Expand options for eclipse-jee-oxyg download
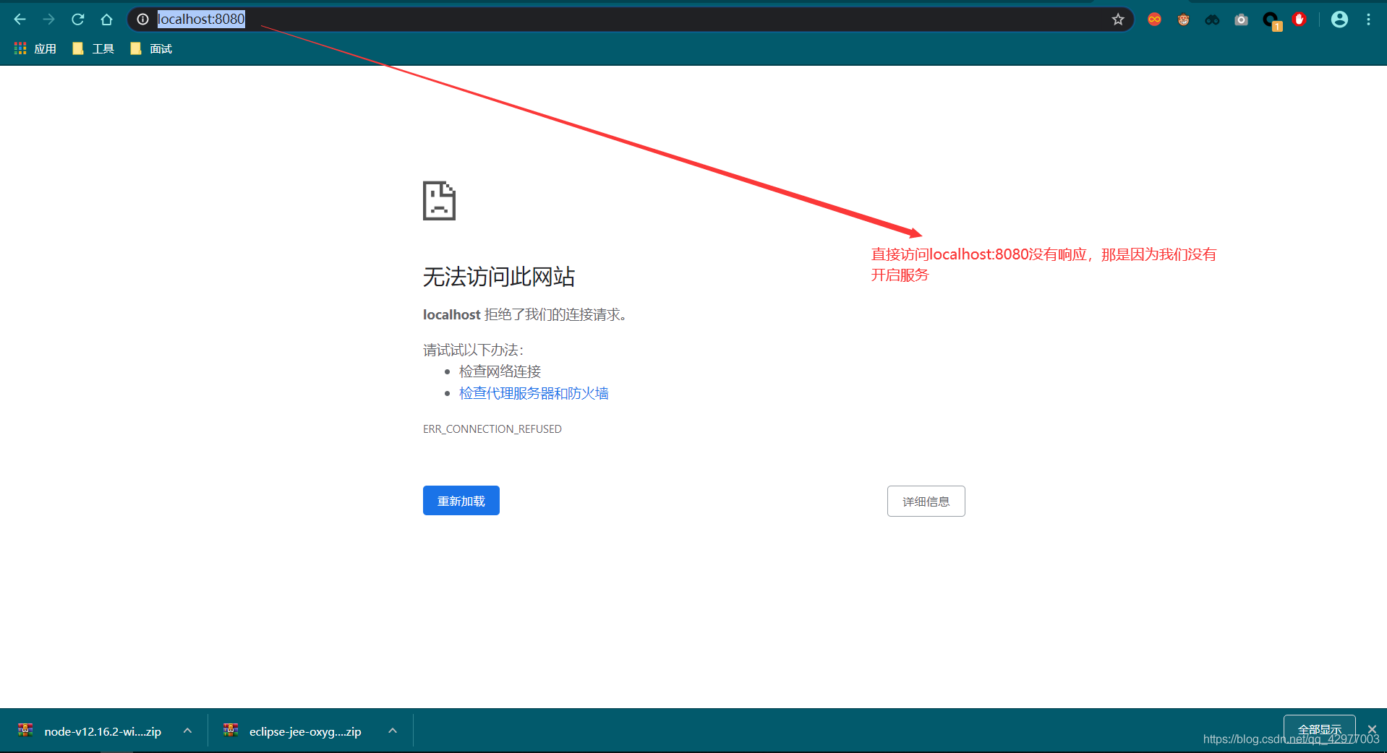 (x=392, y=731)
